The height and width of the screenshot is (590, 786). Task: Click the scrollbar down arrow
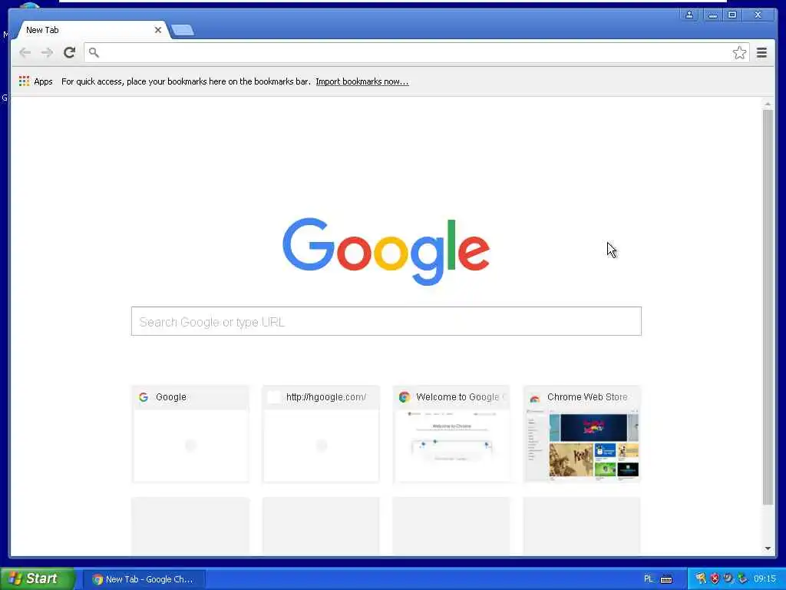coord(768,549)
